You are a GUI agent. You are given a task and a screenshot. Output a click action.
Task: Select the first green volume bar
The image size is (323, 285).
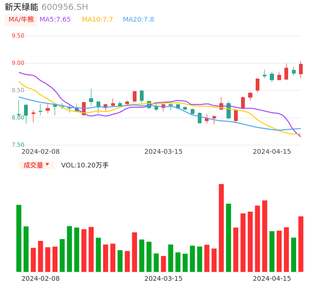point(19,238)
